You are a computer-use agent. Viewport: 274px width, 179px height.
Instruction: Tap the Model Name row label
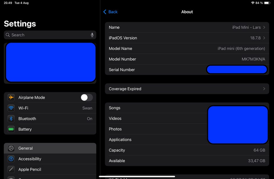pos(120,49)
